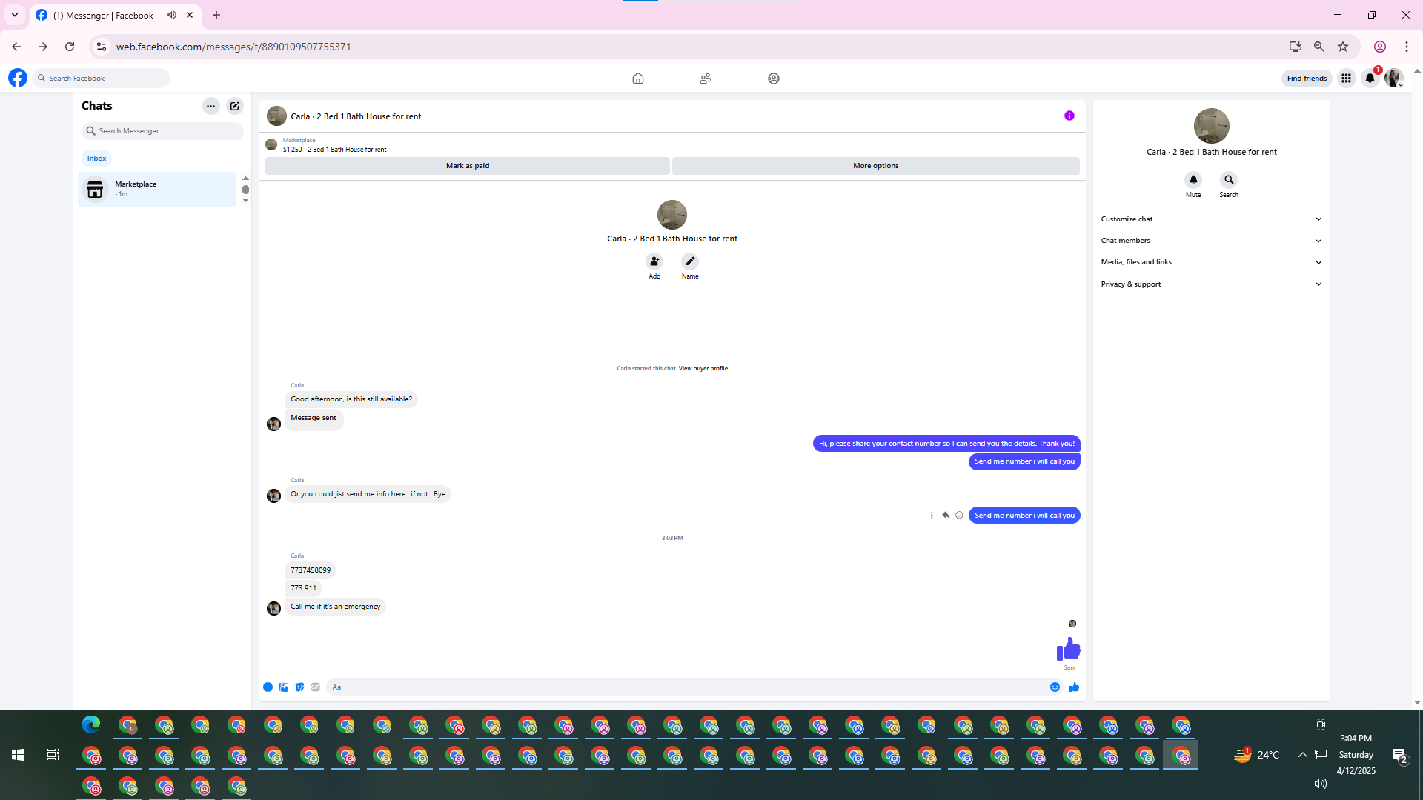Click the Search Facebook field

[x=101, y=79]
